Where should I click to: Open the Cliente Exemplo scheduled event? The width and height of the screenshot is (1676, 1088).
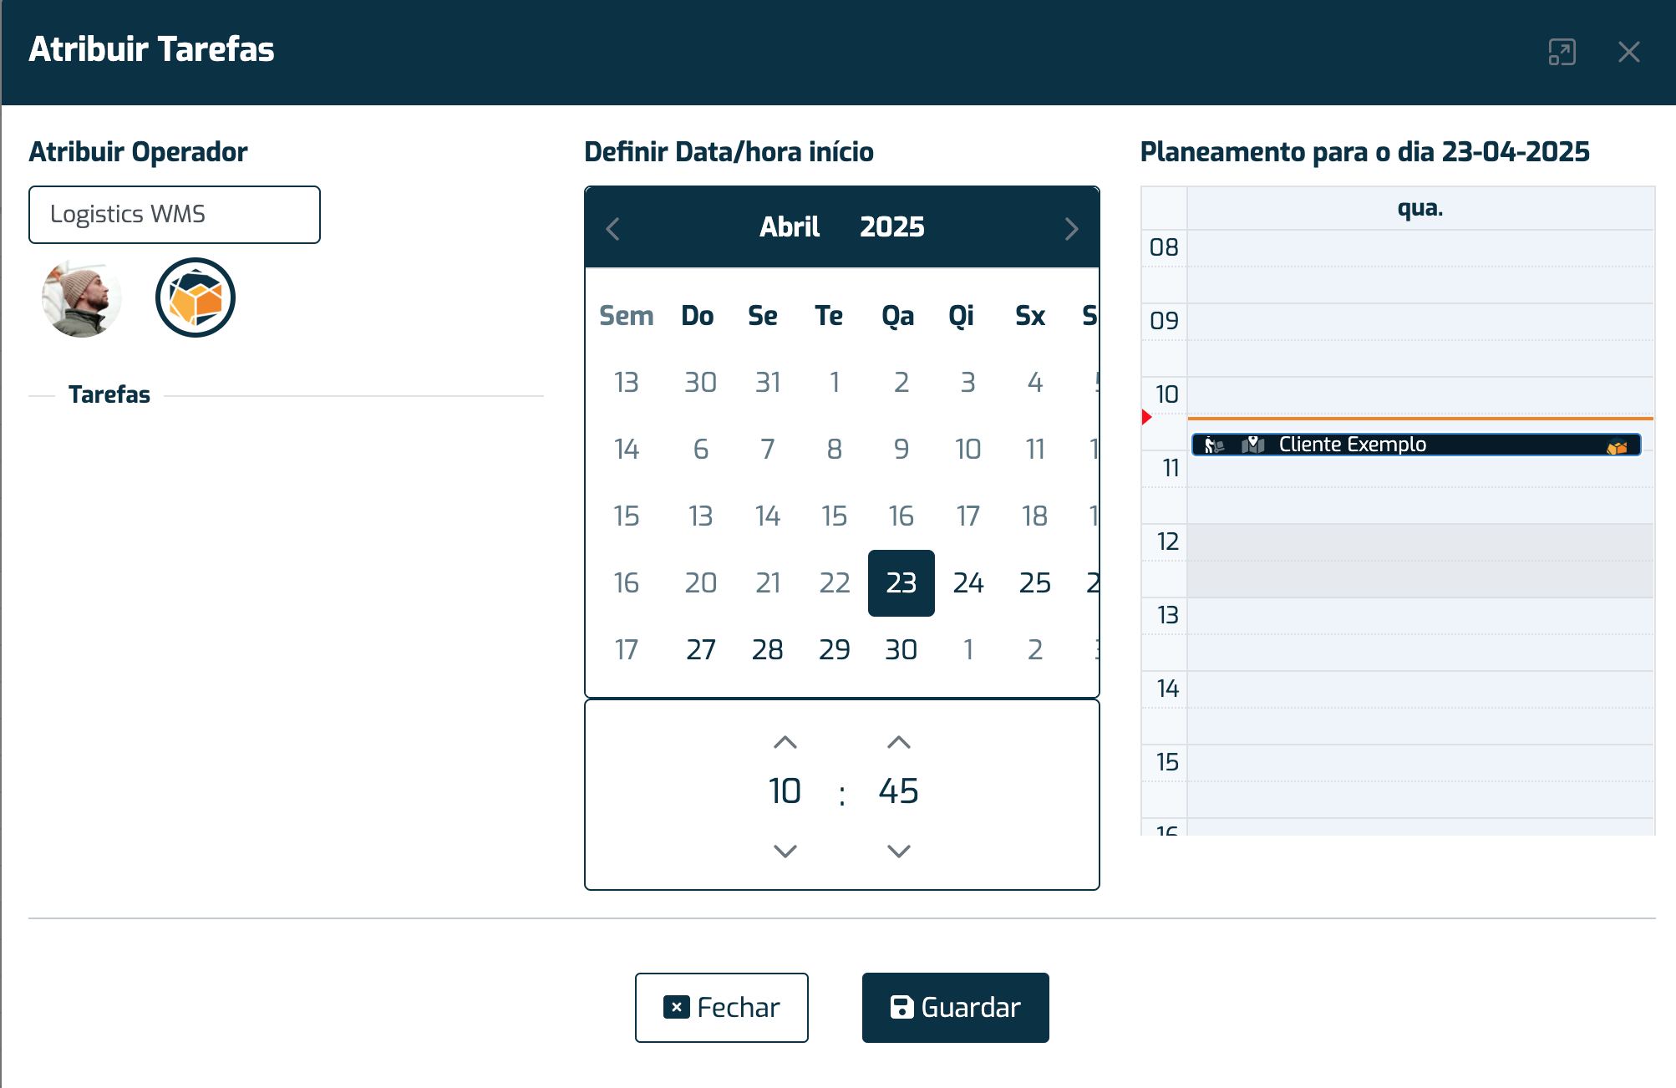[x=1416, y=445]
